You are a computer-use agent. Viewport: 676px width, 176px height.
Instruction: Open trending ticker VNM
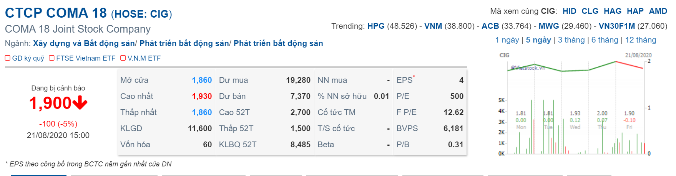coord(433,26)
